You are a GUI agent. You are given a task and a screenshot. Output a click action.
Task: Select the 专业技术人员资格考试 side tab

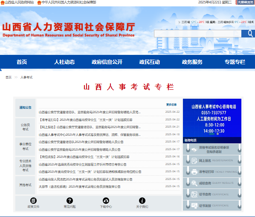(x=25, y=166)
